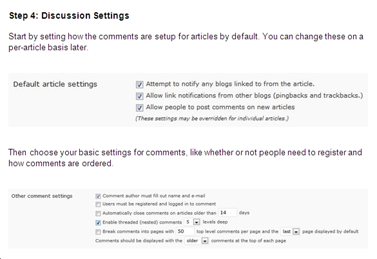377x259 pixels.
Task: Click label 'Users must be registered and logged in'
Action: coord(159,204)
